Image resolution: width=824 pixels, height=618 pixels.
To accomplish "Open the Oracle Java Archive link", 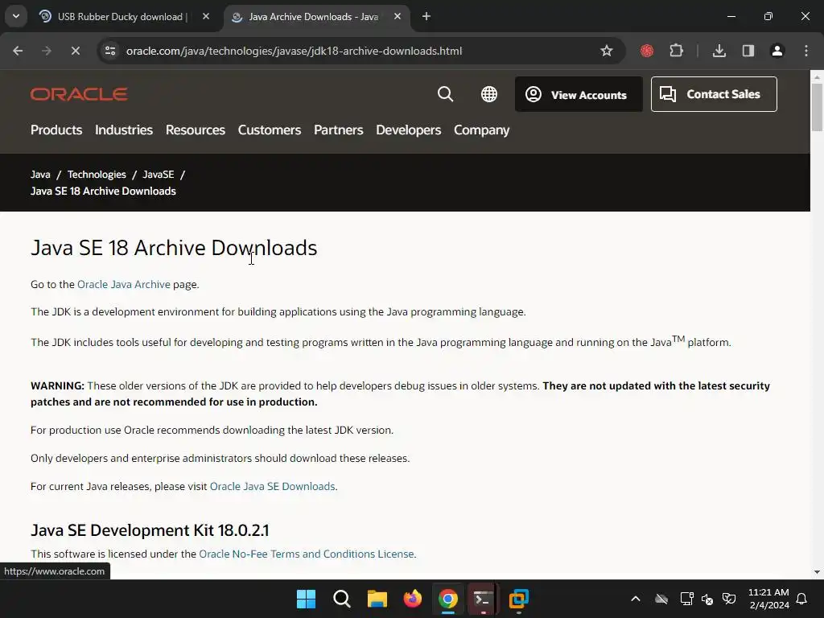I will tap(123, 284).
